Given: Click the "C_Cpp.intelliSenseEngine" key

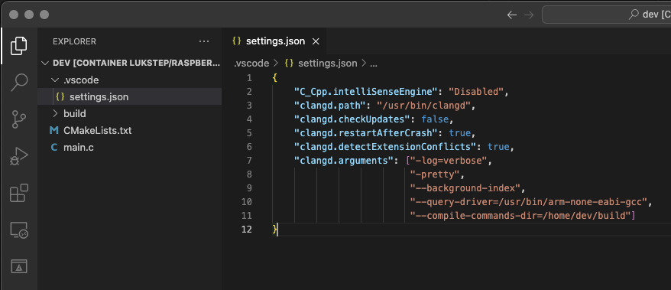Looking at the screenshot, I should click(x=365, y=92).
